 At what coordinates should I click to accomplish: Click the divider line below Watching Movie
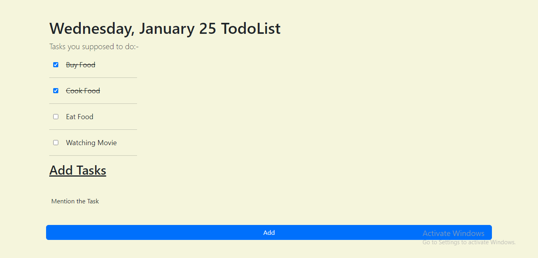coord(93,156)
